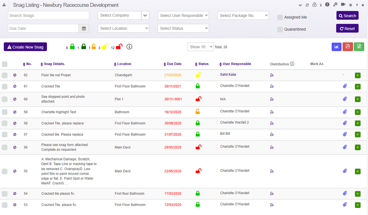Export snag list to Excel
This screenshot has height=215, width=368.
click(x=359, y=47)
